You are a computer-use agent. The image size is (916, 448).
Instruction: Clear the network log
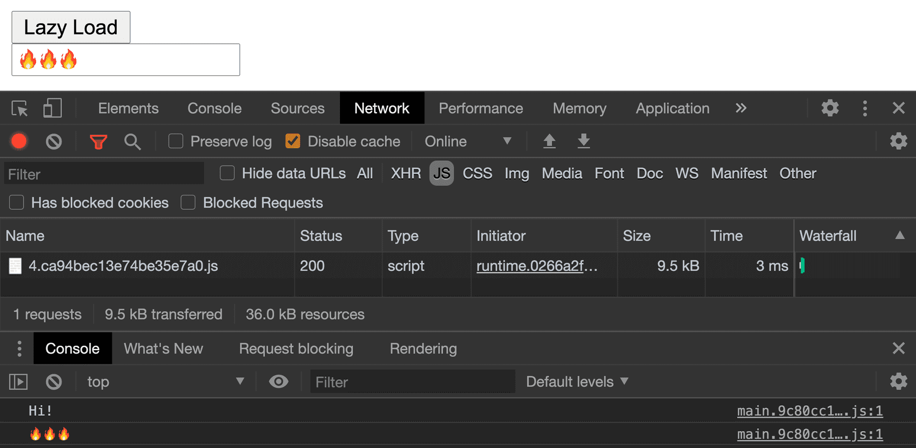tap(54, 141)
